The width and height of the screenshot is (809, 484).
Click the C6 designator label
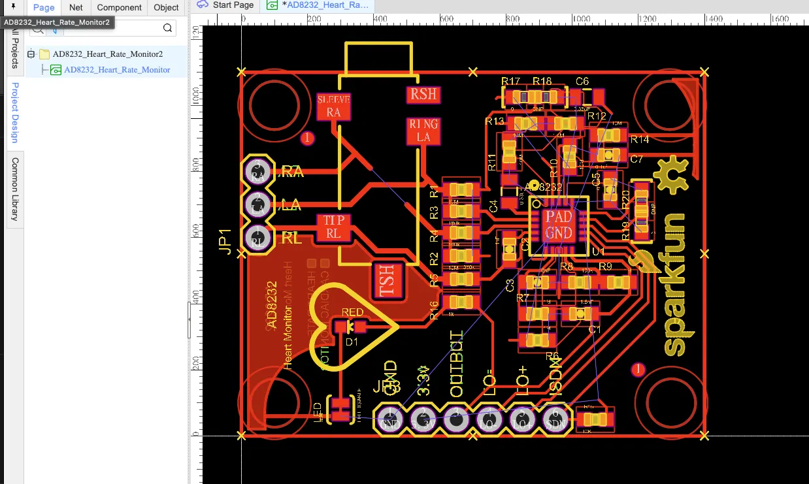[x=582, y=81]
